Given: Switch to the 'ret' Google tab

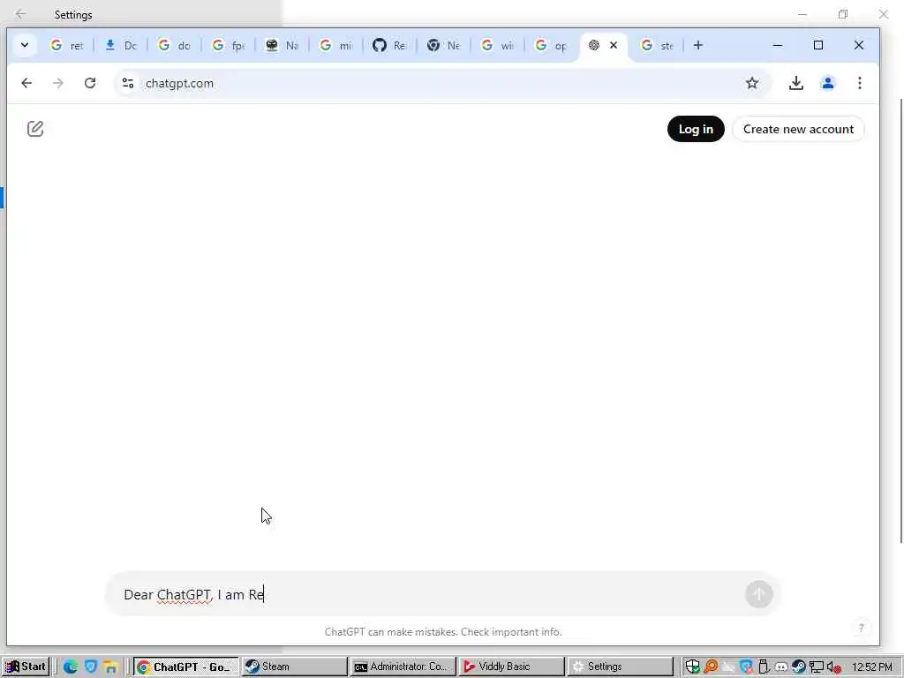Looking at the screenshot, I should point(67,45).
